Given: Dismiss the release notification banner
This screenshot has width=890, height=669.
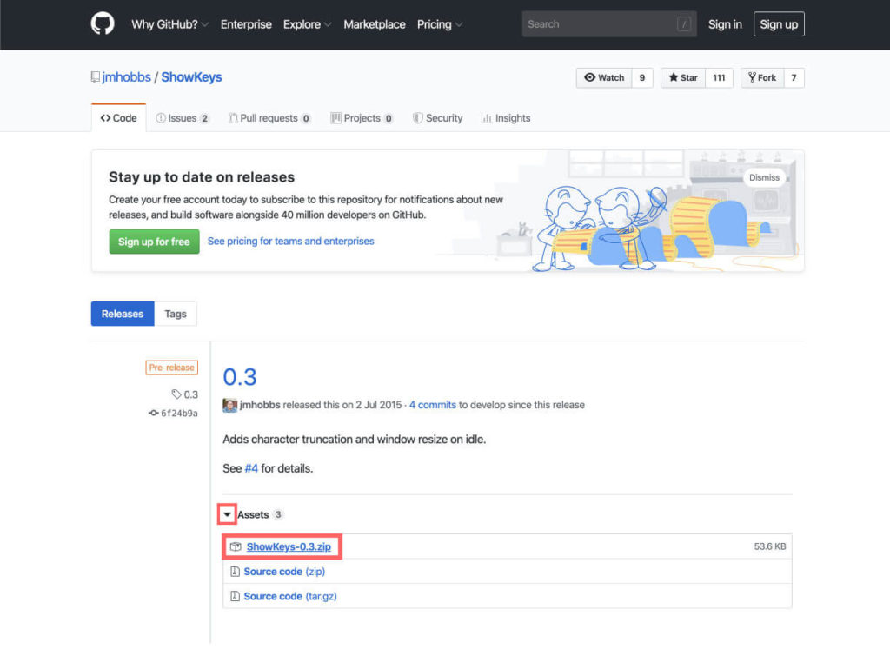Looking at the screenshot, I should tap(764, 177).
